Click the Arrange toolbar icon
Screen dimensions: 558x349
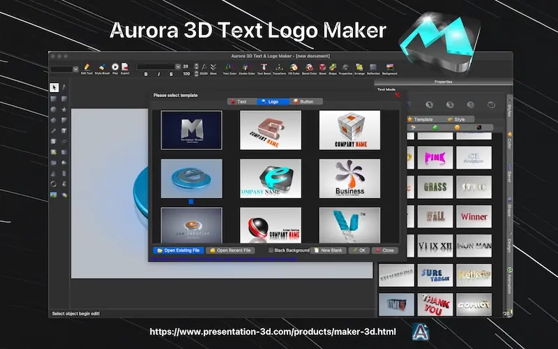pyautogui.click(x=359, y=68)
